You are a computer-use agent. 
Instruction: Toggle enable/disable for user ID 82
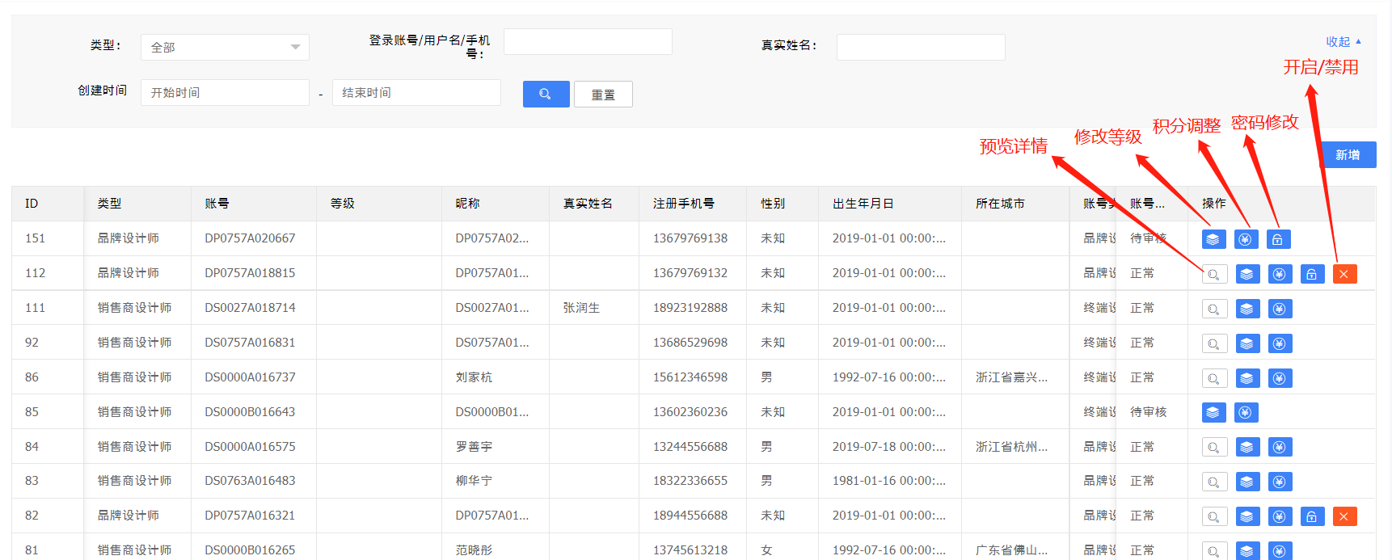[1344, 516]
